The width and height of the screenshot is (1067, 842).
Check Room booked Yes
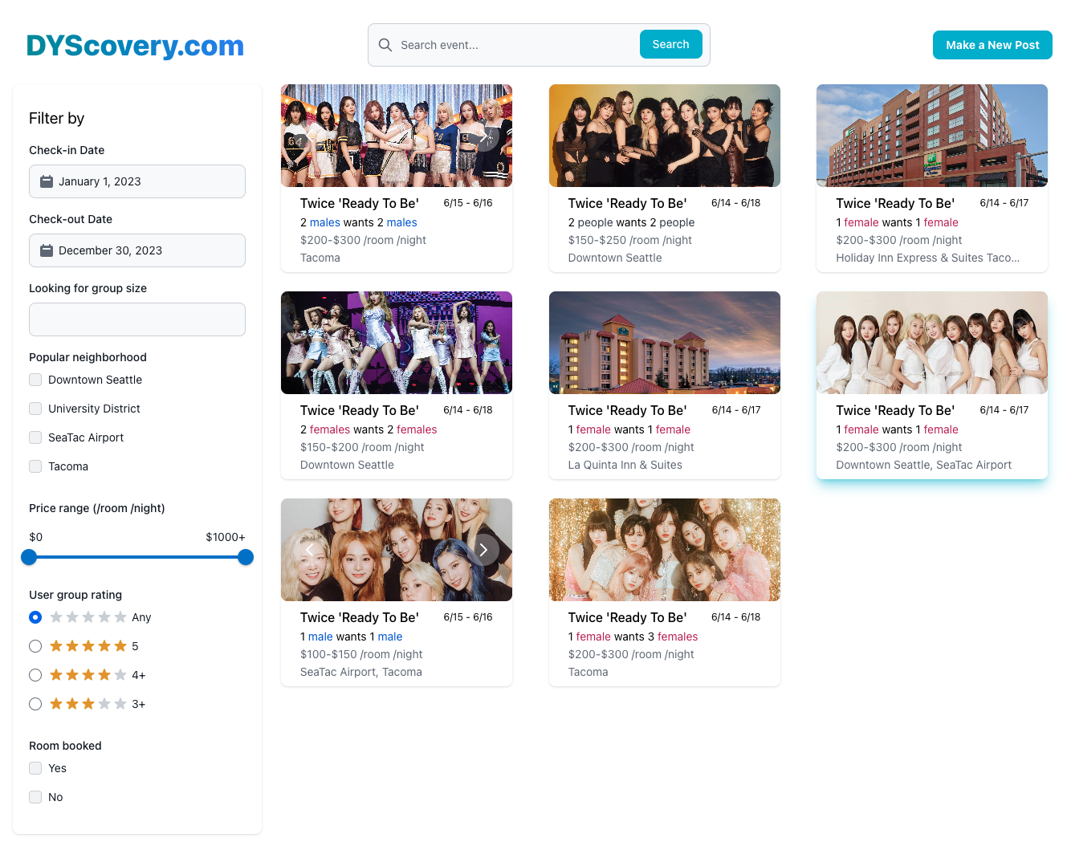35,768
